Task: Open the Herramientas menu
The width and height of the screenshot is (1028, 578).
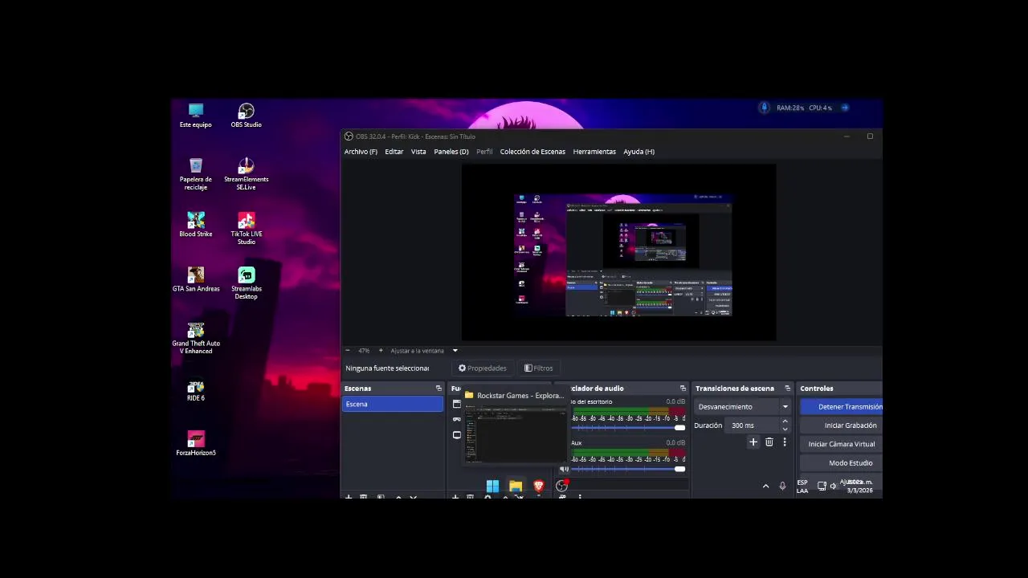Action: pos(594,152)
